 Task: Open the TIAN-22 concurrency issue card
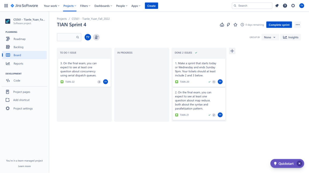point(84,73)
